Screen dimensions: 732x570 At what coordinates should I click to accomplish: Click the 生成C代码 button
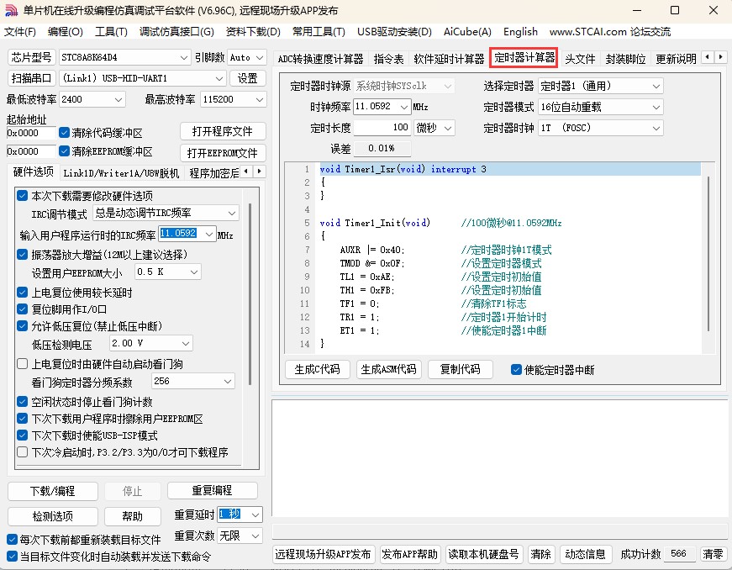(x=318, y=369)
